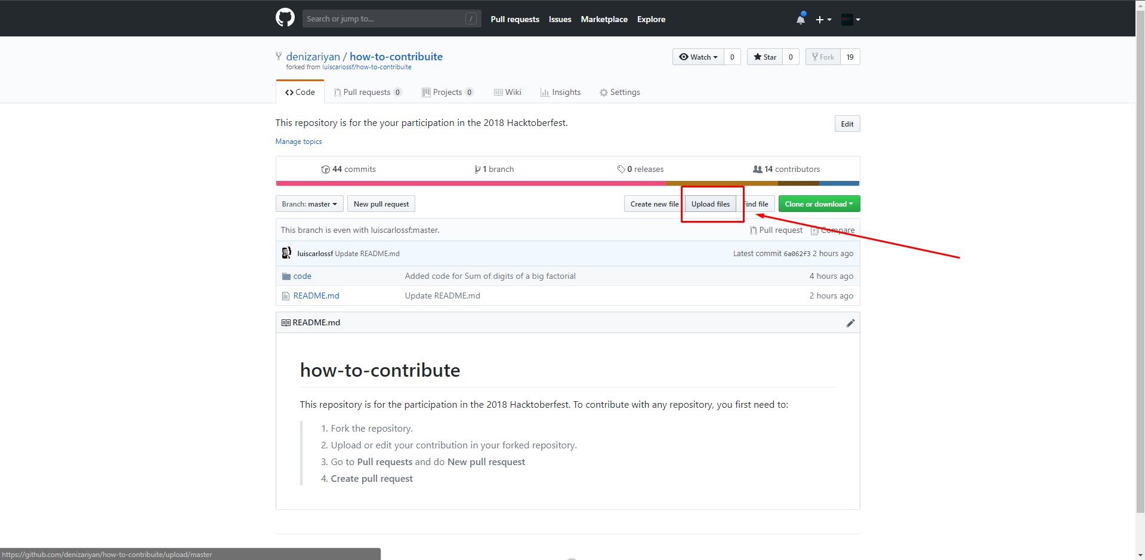Open the latest commit message Update README.md

tap(367, 254)
